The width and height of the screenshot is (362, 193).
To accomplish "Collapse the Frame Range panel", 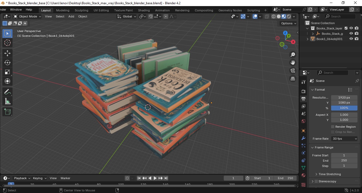I will pyautogui.click(x=312, y=147).
